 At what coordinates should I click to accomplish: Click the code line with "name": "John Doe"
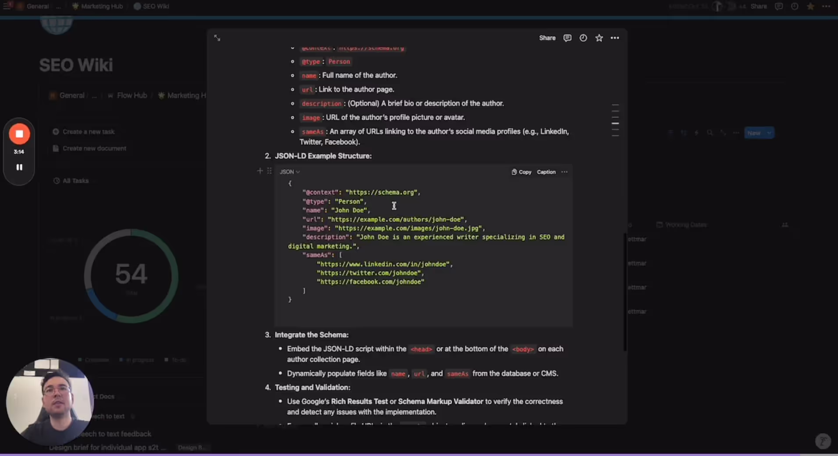[336, 210]
